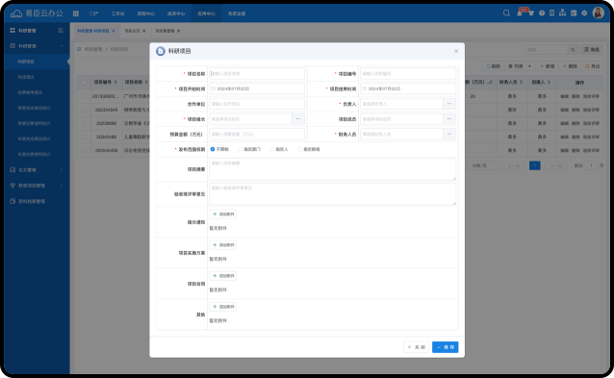Open the 项目组长 selector ellipsis button
The height and width of the screenshot is (378, 614).
298,119
